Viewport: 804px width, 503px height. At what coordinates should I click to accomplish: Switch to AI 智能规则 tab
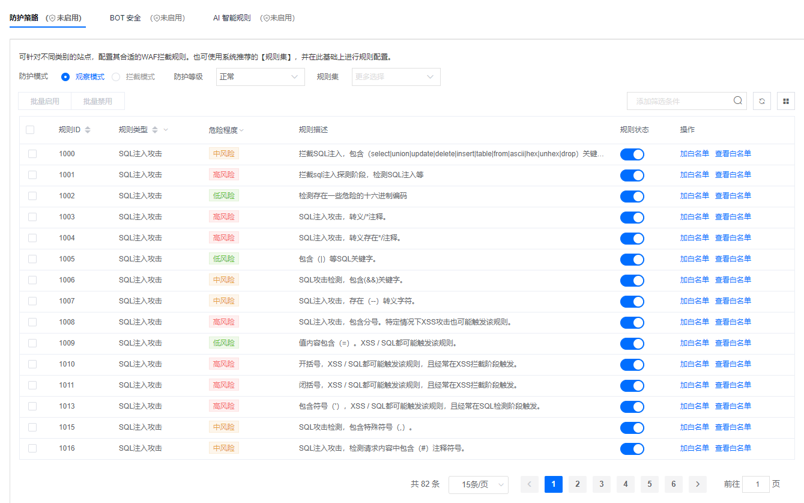(x=254, y=18)
